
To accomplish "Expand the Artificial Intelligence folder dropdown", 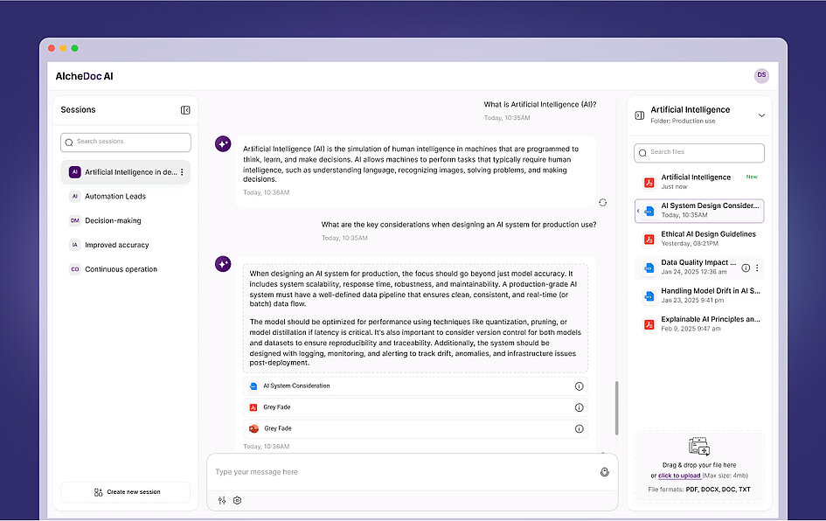I will (761, 114).
